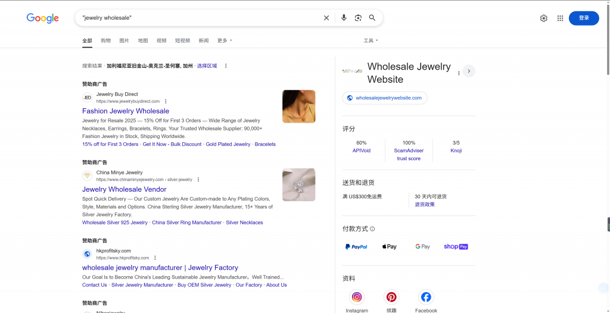The width and height of the screenshot is (610, 313).
Task: Click 15% off for First 3 Orders sitelink
Action: tap(110, 144)
